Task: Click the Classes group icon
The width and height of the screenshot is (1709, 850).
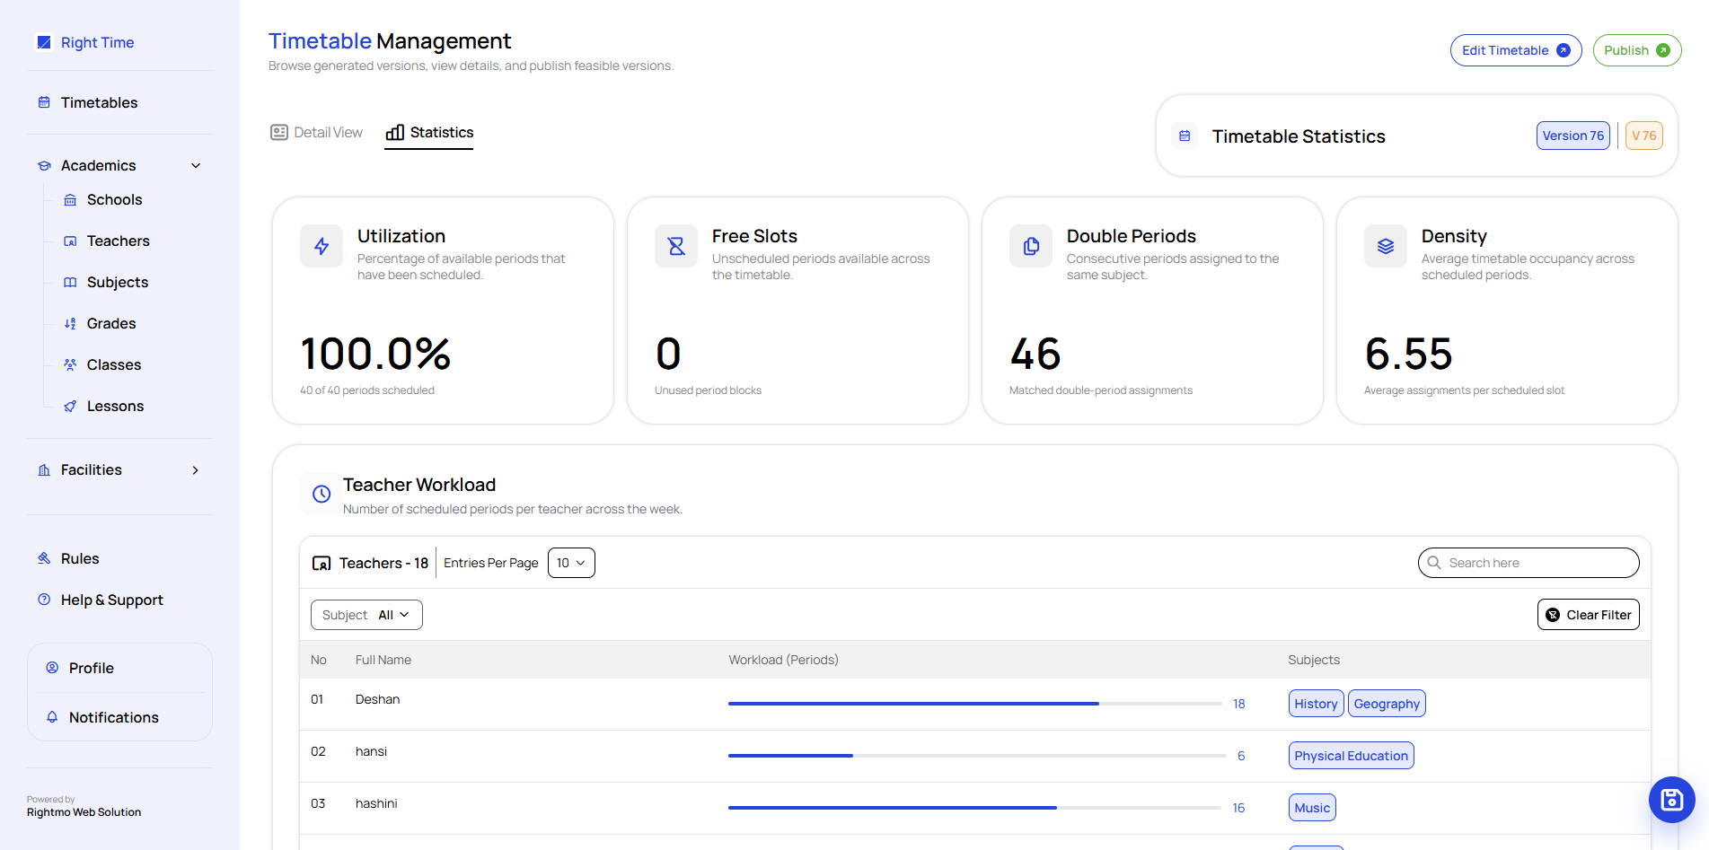Action: pos(70,364)
